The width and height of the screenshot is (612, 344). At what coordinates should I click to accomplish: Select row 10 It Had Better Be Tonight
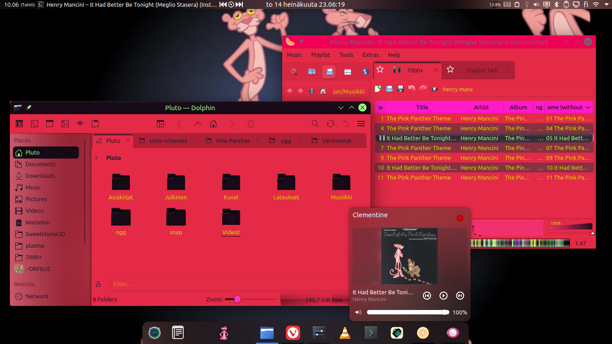pyautogui.click(x=484, y=168)
